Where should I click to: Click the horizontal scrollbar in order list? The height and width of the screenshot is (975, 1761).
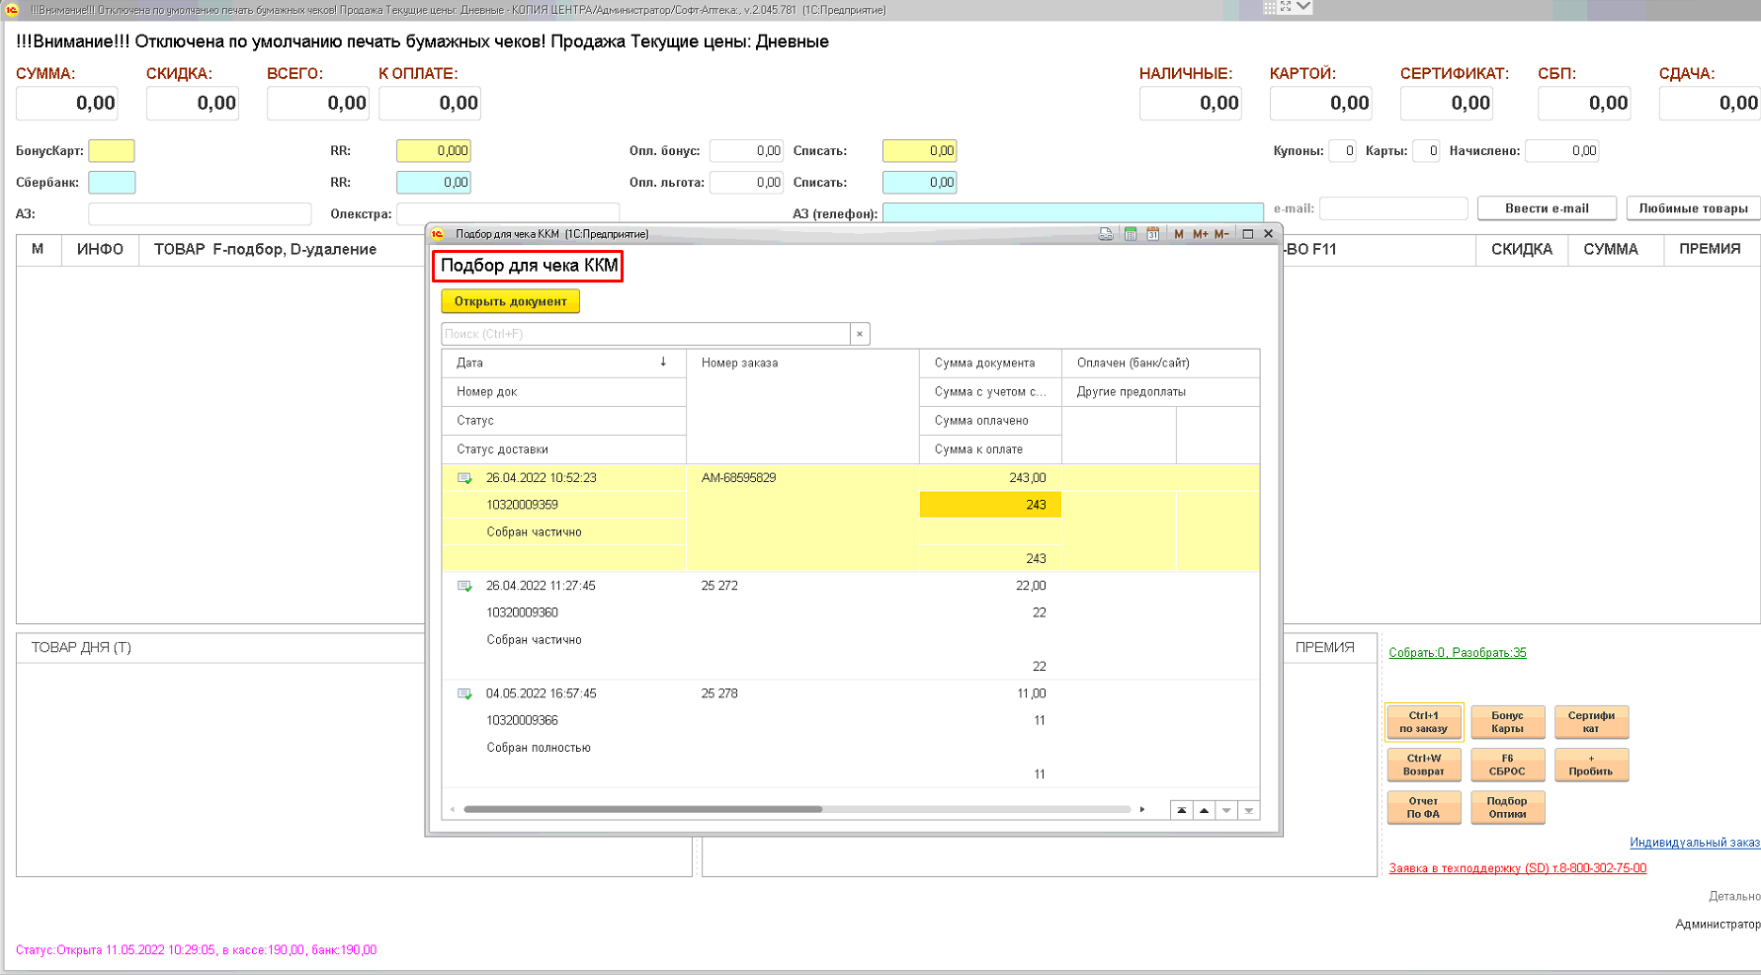point(642,809)
